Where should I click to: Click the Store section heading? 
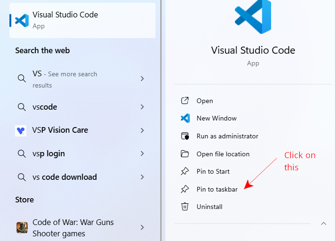tap(24, 200)
